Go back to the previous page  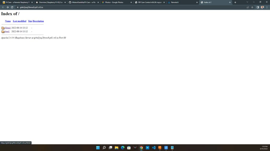coord(3,8)
